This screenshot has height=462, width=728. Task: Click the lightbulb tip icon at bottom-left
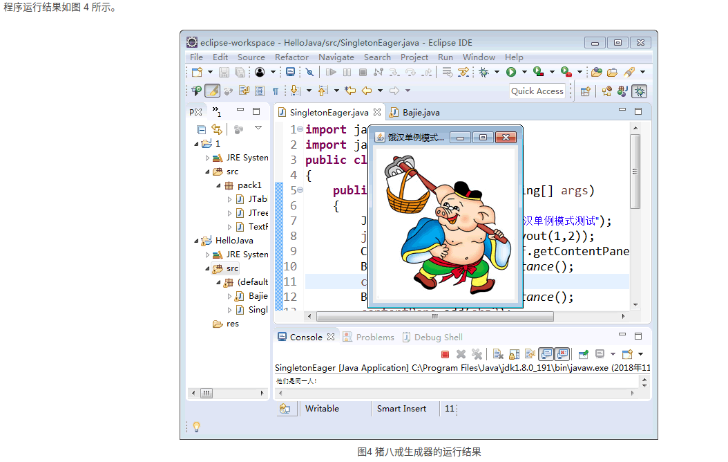point(196,427)
